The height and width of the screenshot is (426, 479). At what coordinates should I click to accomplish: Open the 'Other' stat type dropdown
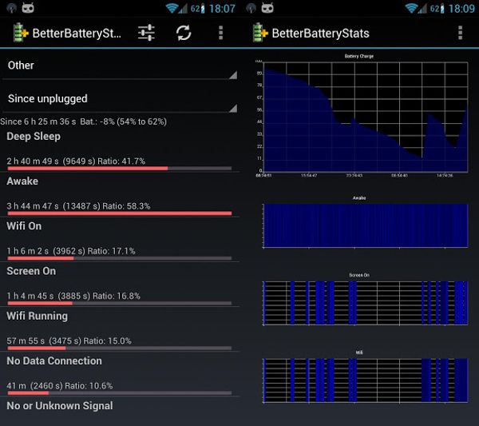(120, 66)
